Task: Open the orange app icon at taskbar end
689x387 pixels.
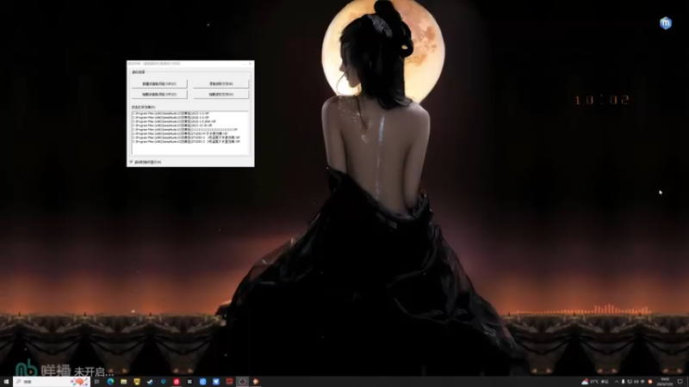Action: pyautogui.click(x=256, y=382)
